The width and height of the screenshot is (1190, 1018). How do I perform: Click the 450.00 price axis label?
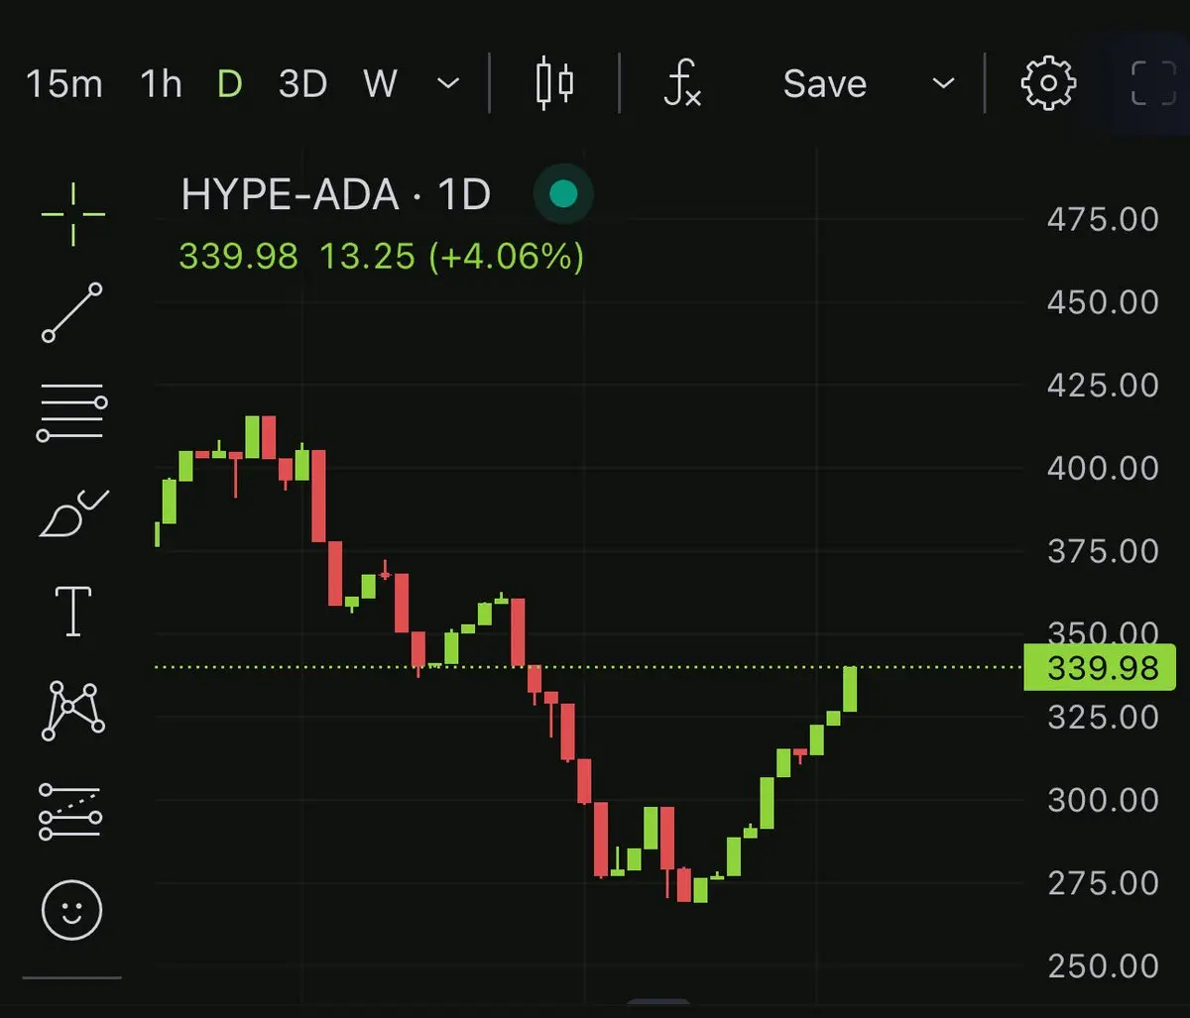click(x=1103, y=302)
